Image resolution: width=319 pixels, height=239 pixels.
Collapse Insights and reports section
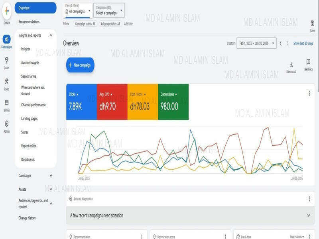(51, 35)
